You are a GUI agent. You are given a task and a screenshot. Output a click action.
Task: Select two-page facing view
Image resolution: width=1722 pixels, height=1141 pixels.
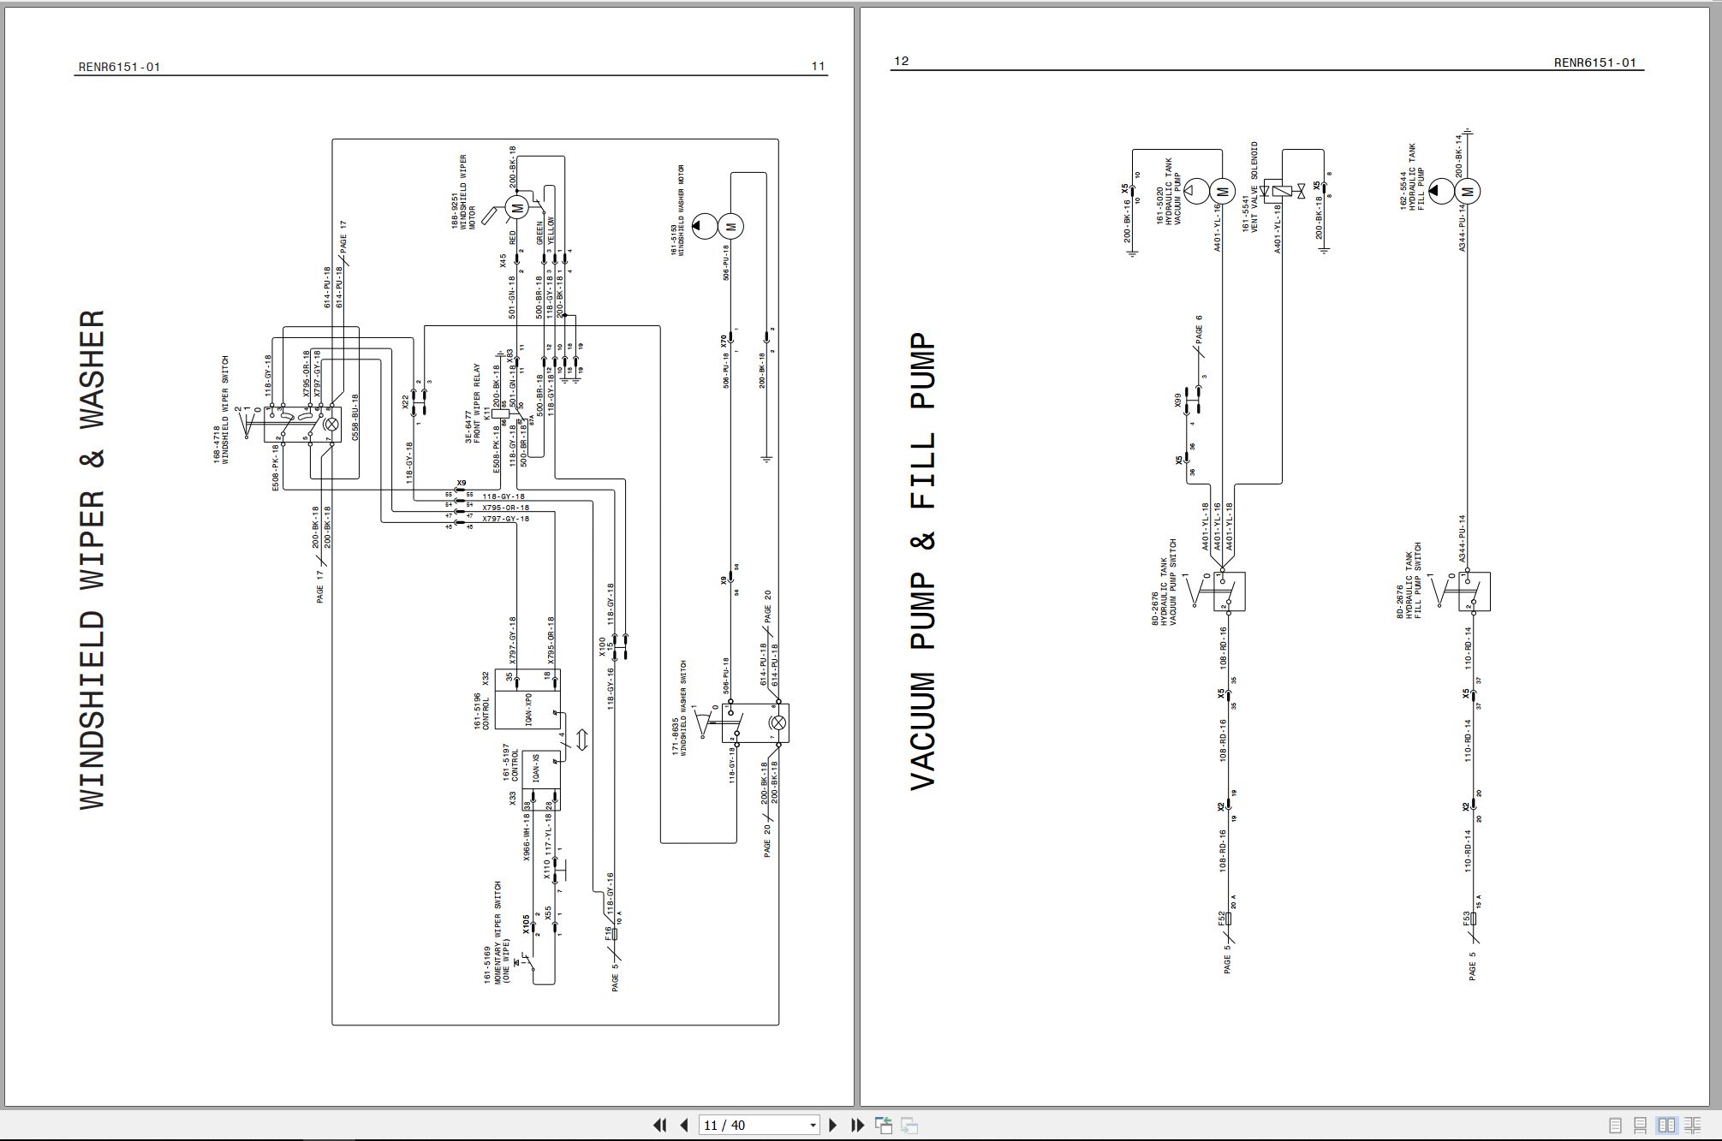(x=1666, y=1126)
